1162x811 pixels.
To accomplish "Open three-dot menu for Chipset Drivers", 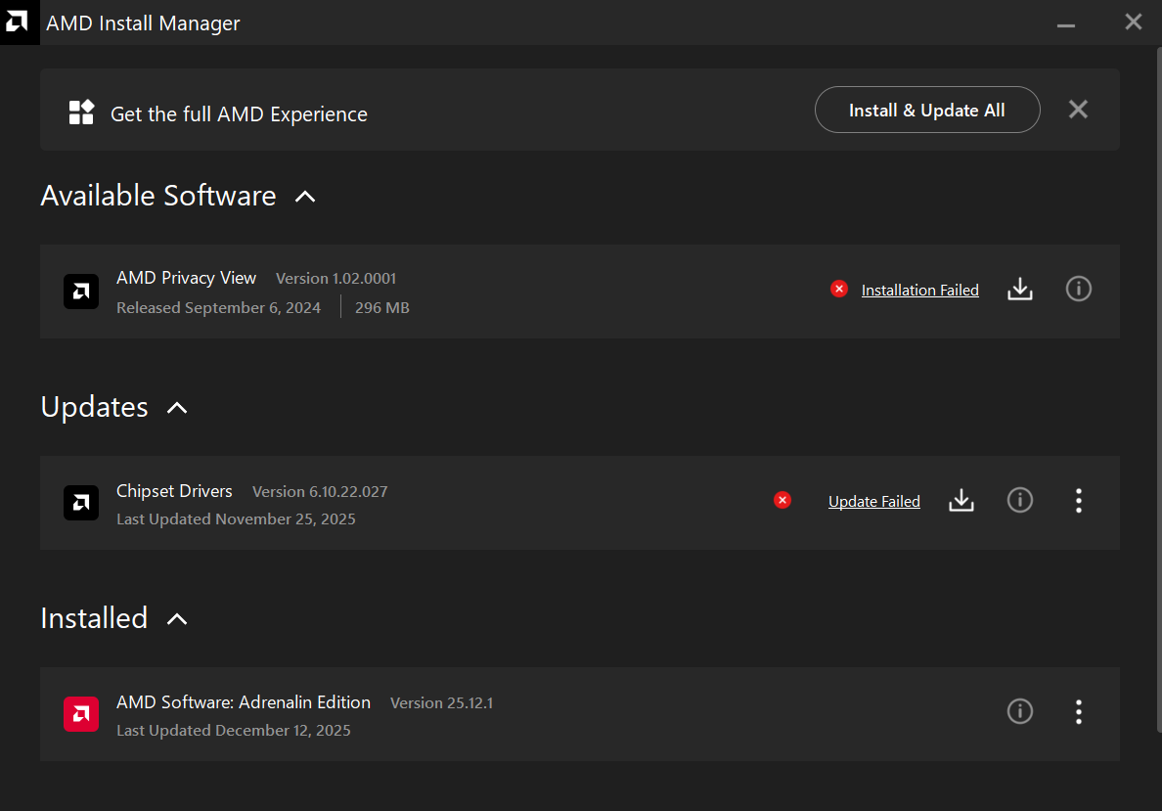I will 1078,501.
